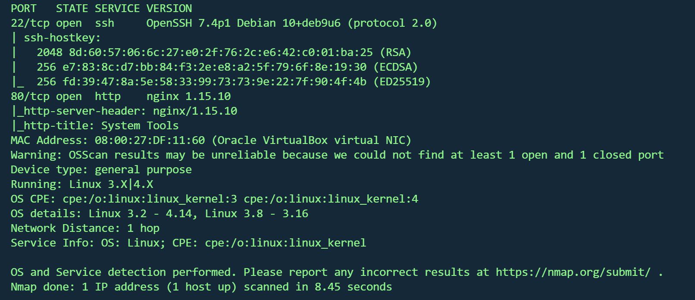Click the Running Linux 3.X|4.X text
Viewport: 695px width, 300px height.
[x=82, y=184]
